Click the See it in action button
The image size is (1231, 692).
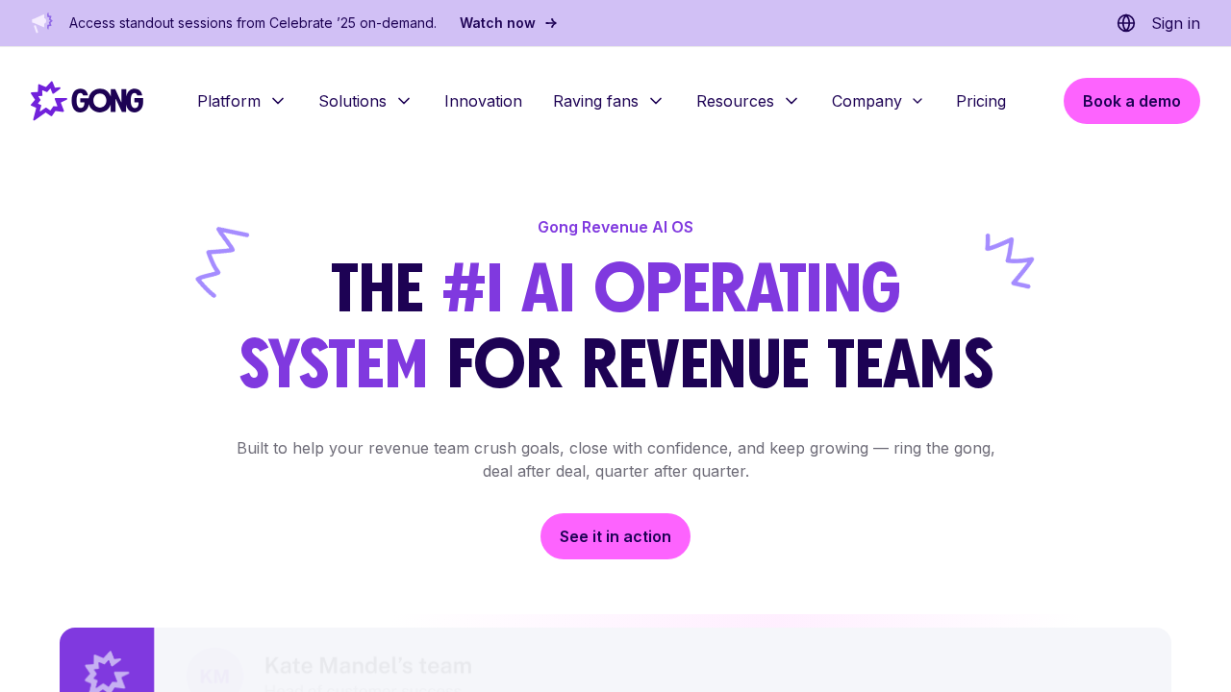tap(615, 536)
